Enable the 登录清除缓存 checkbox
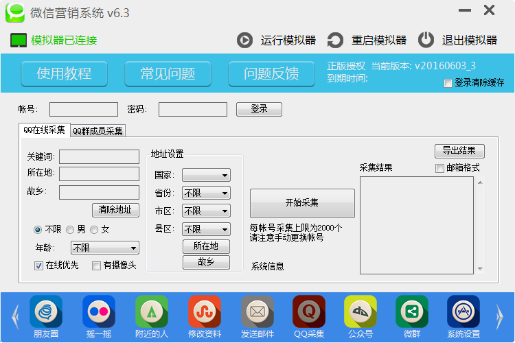 coord(448,83)
